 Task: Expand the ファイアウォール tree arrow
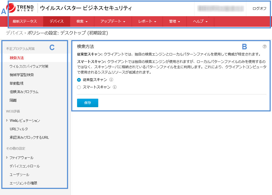[7, 158]
